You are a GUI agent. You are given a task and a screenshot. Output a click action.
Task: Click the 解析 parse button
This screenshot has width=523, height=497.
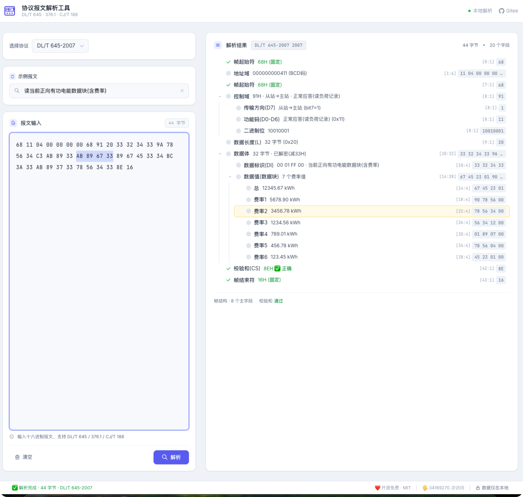click(171, 457)
